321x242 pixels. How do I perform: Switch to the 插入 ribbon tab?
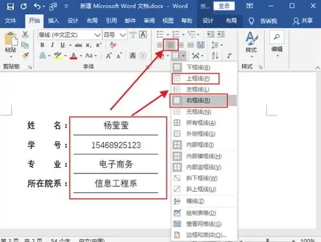click(x=53, y=21)
